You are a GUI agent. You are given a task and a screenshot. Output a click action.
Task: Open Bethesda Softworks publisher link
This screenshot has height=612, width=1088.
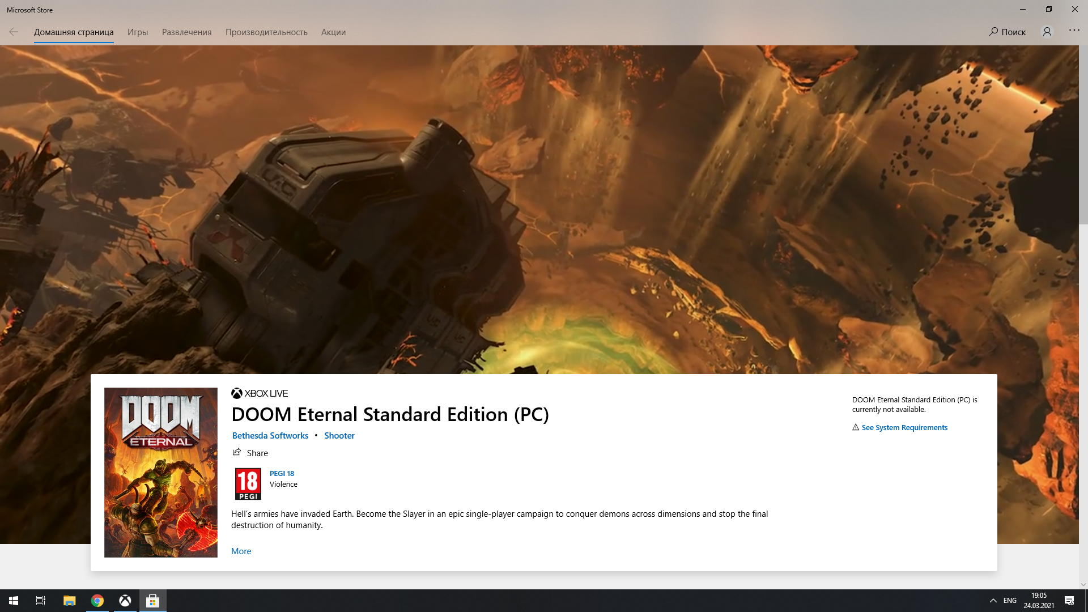270,435
